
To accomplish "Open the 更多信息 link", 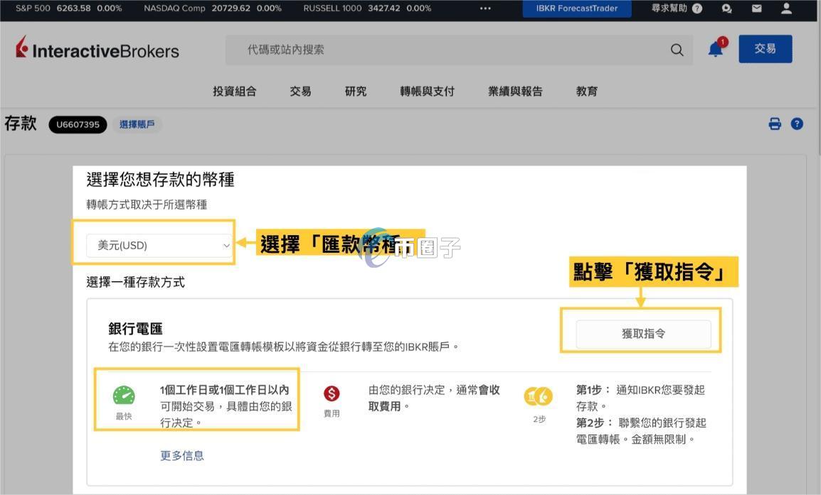I will (x=182, y=455).
